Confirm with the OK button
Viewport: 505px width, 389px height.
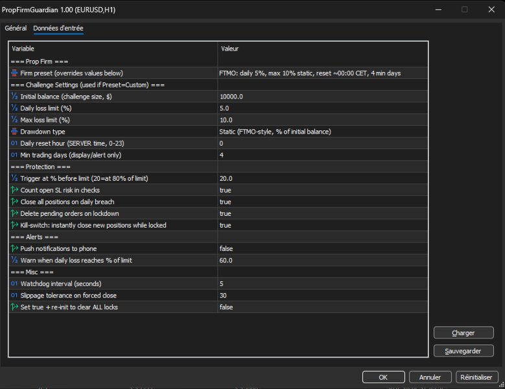click(x=383, y=377)
